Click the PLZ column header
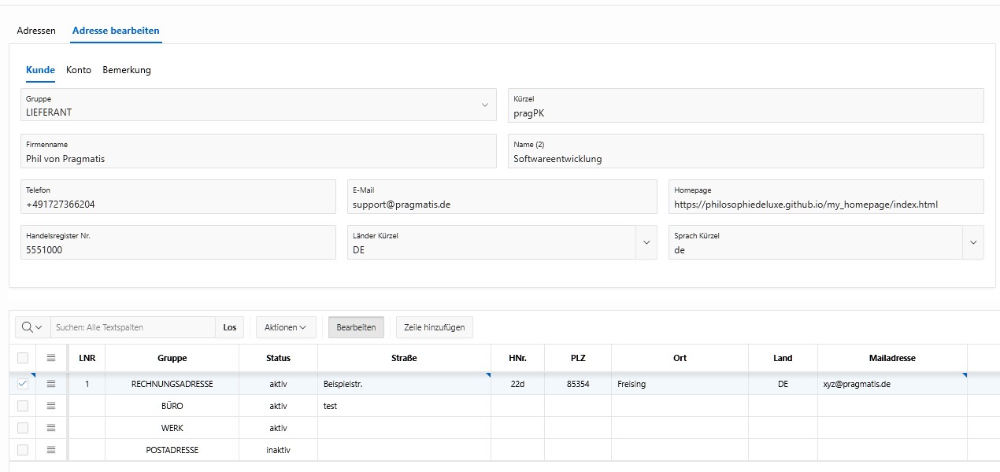 click(578, 358)
